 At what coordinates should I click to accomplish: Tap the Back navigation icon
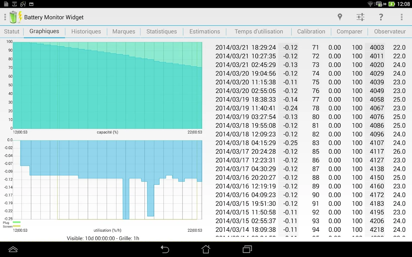click(165, 249)
